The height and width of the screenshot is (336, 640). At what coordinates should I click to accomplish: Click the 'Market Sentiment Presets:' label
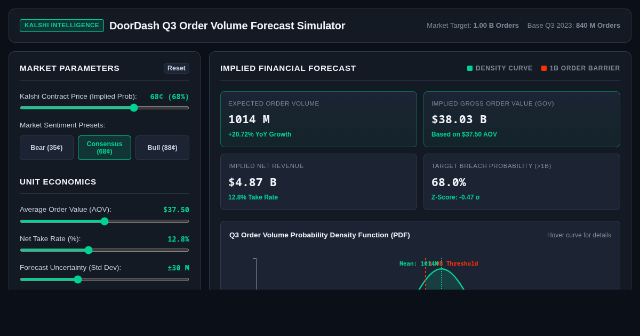click(x=62, y=125)
